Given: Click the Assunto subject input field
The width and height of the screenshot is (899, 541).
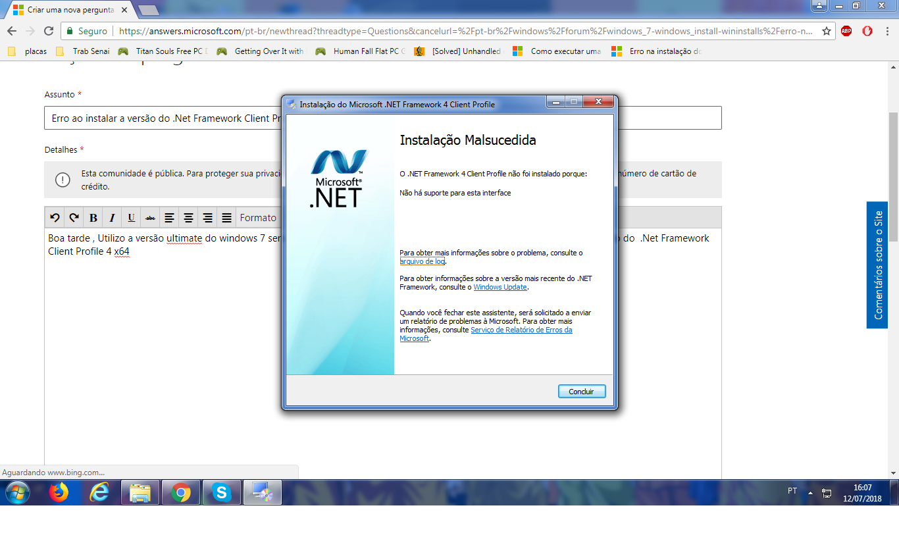Looking at the screenshot, I should pyautogui.click(x=383, y=118).
